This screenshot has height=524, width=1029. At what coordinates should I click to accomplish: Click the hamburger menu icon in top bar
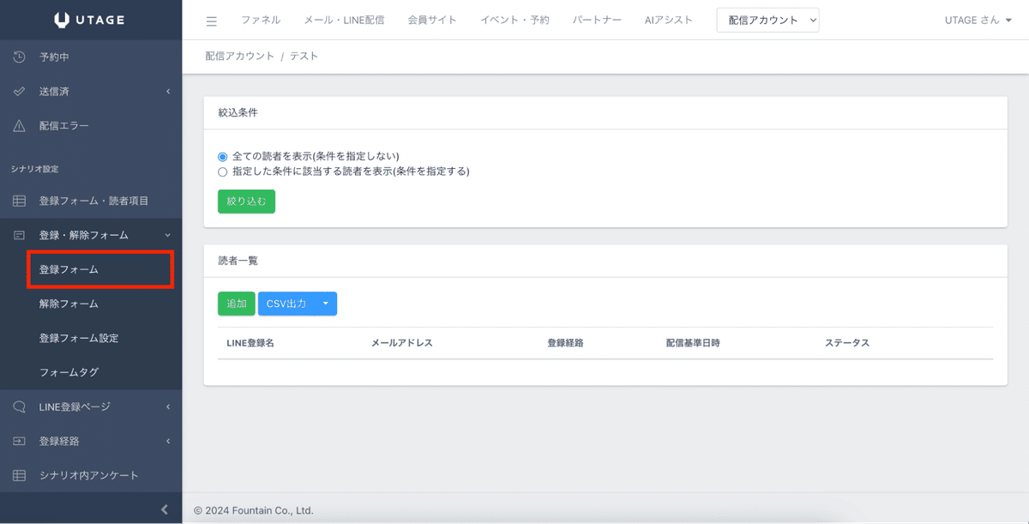coord(211,20)
